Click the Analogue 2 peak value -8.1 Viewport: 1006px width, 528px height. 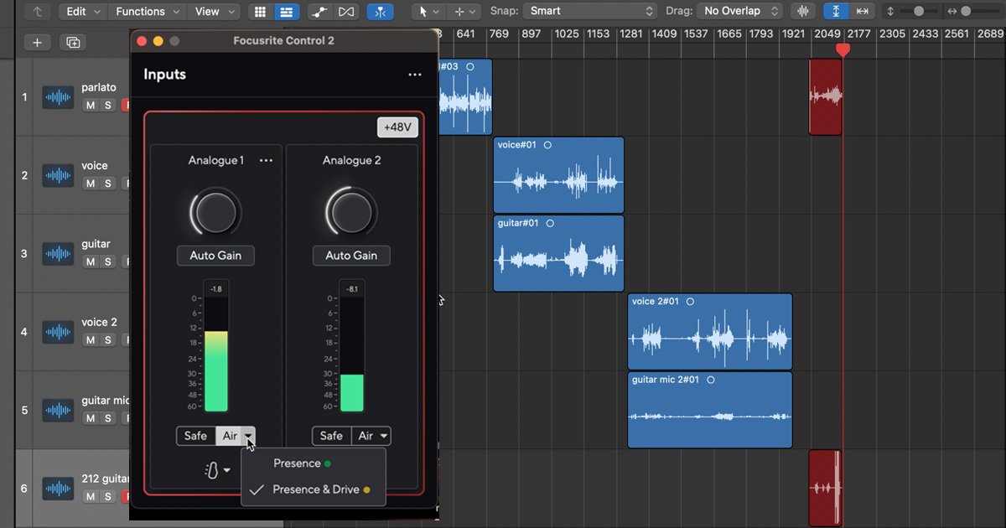[x=351, y=289]
